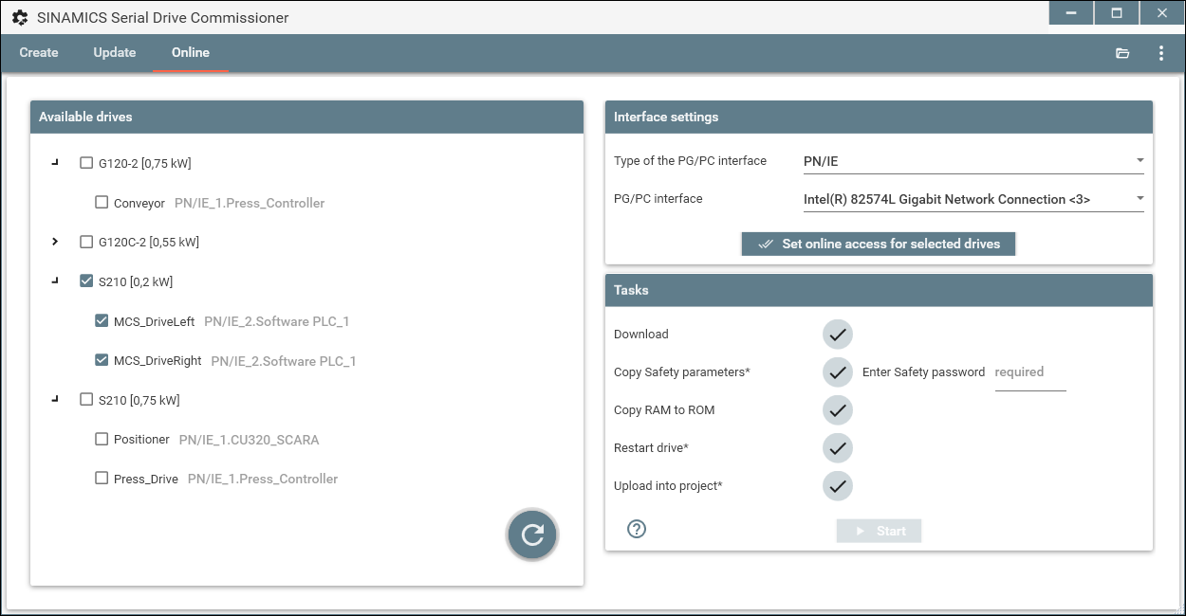Collapse the G120-2 tree node

pyautogui.click(x=56, y=163)
